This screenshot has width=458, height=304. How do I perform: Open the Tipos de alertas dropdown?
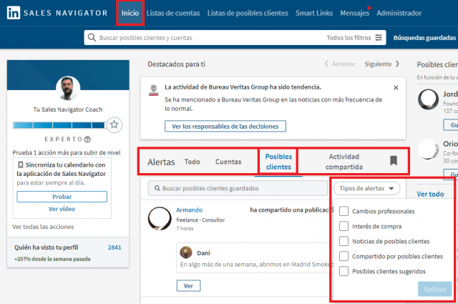pyautogui.click(x=366, y=188)
